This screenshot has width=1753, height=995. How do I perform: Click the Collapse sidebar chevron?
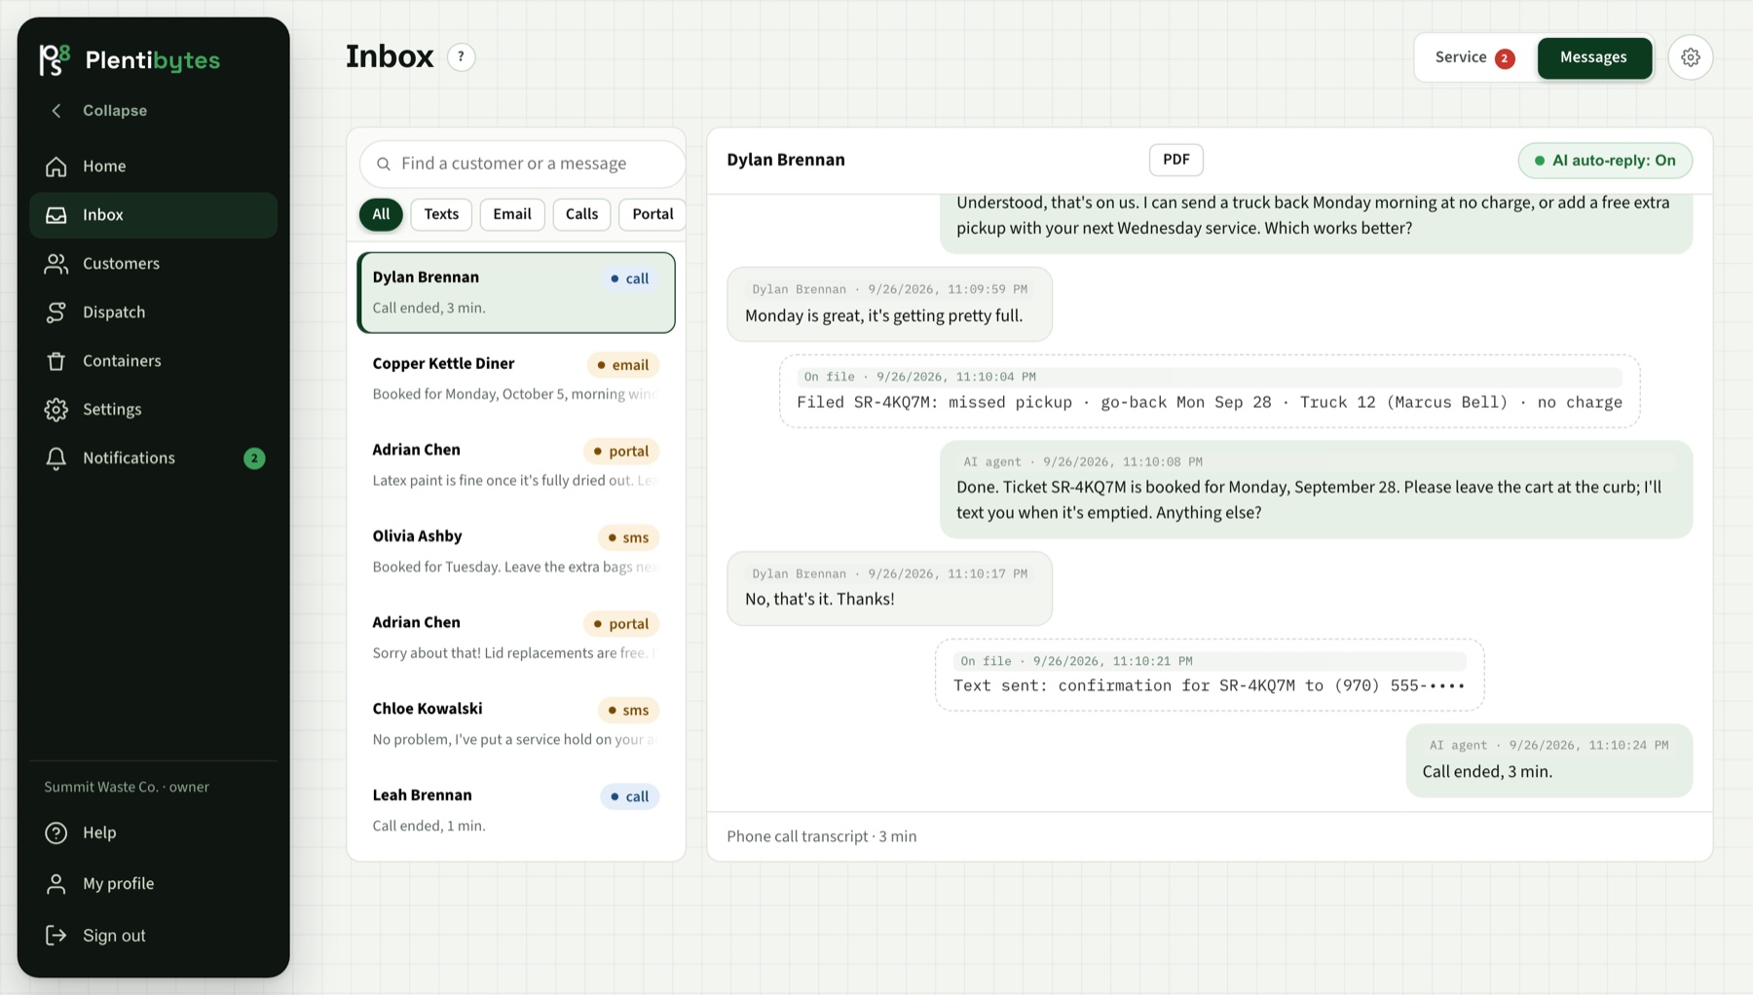(56, 111)
